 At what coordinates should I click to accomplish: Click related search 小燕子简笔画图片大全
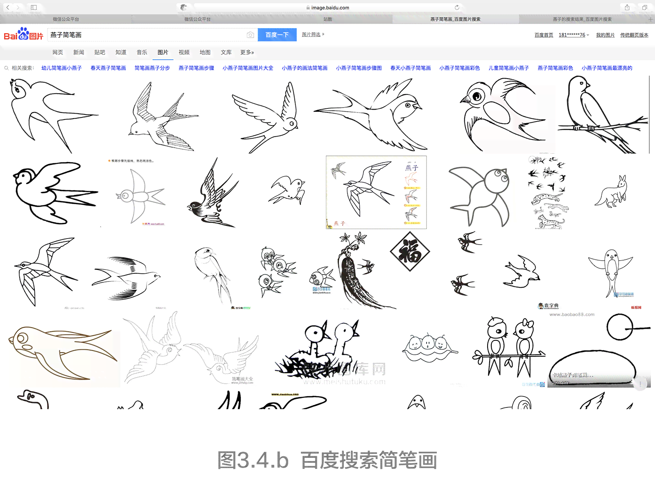coord(248,68)
